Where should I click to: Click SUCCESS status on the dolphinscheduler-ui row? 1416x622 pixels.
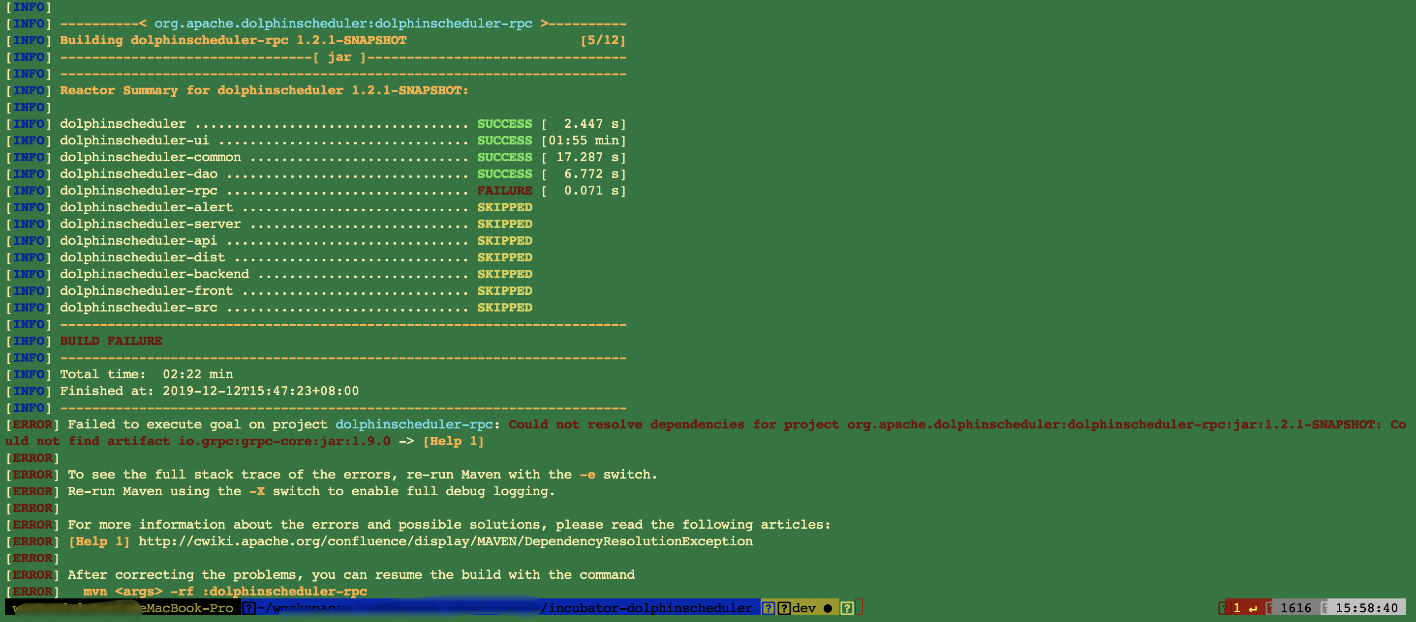point(505,141)
